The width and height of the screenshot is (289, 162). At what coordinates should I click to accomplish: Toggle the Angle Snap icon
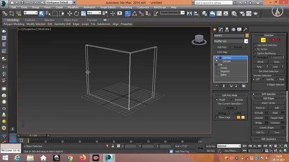click(135, 13)
